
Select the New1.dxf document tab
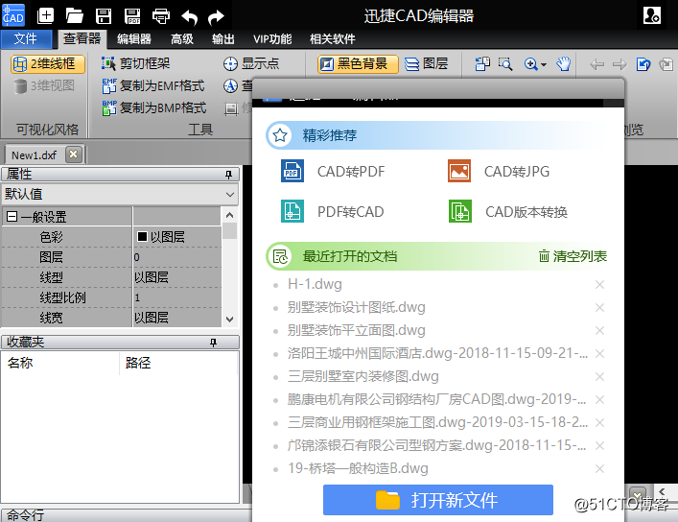(35, 154)
